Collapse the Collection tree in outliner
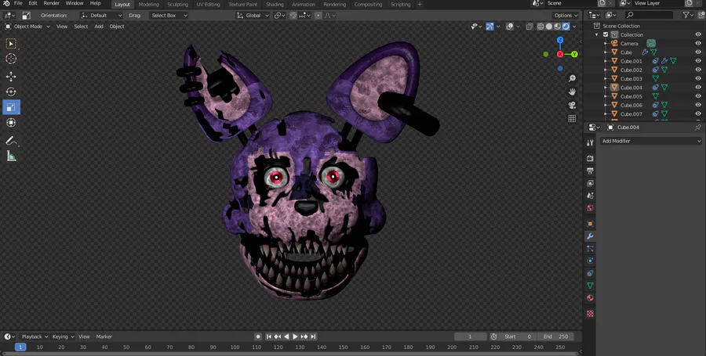Viewport: 706px width, 356px height. 597,34
